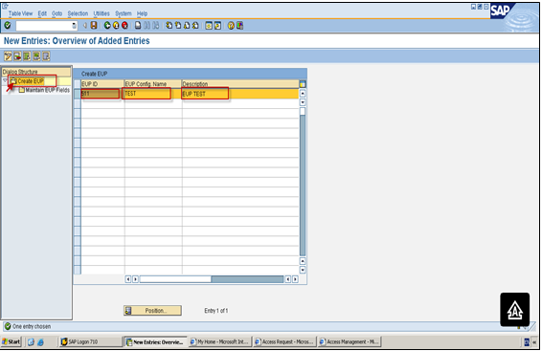Viewport: 542px width, 351px height.
Task: Open the Edit menu
Action: (x=42, y=13)
